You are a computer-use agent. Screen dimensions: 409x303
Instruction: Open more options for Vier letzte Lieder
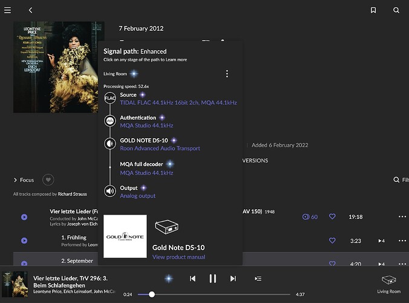point(402,216)
